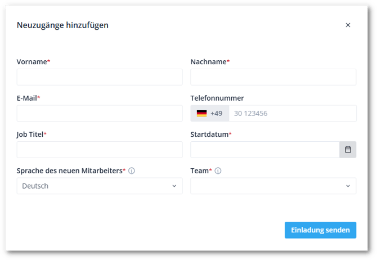Open the Team dropdown

[273, 186]
